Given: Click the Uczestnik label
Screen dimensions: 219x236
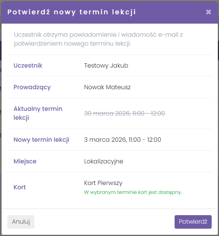Looking at the screenshot, I should click(28, 66).
